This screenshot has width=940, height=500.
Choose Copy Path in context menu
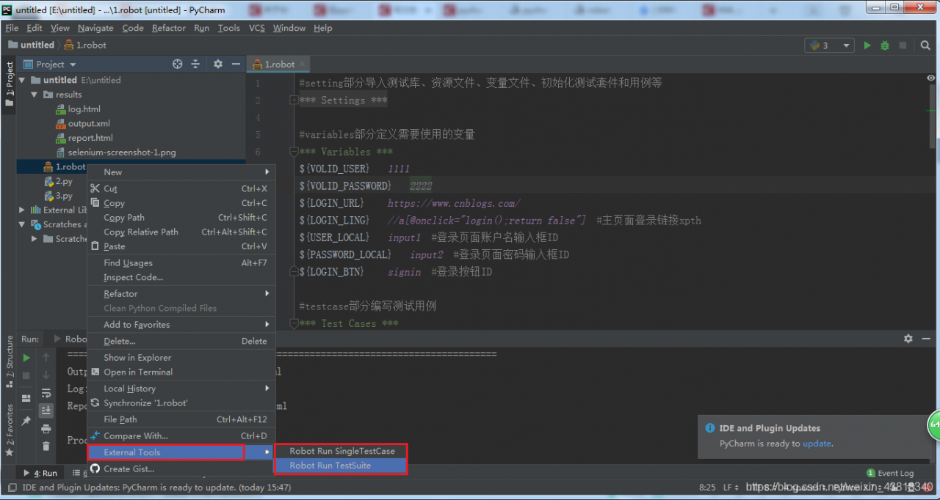coord(181,218)
